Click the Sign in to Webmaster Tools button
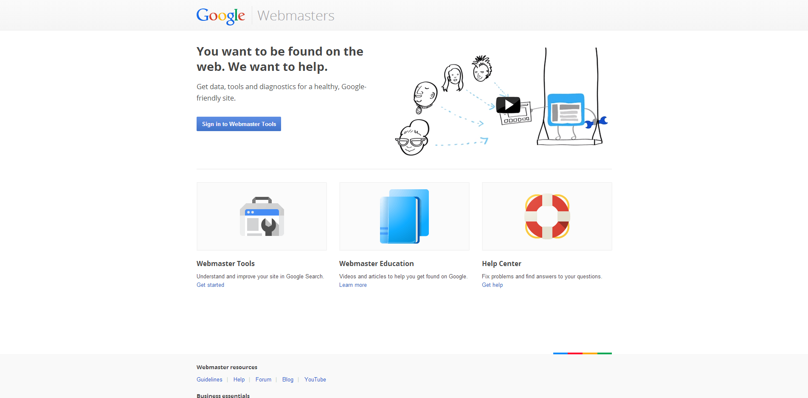Image resolution: width=808 pixels, height=398 pixels. coord(239,124)
